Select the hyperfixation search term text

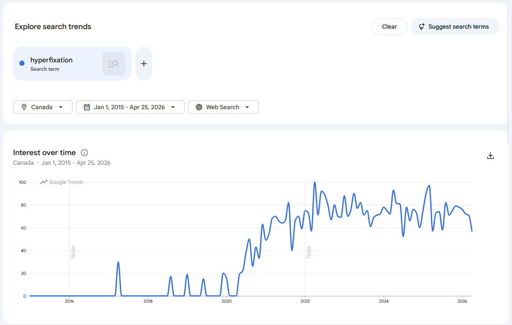coord(51,60)
